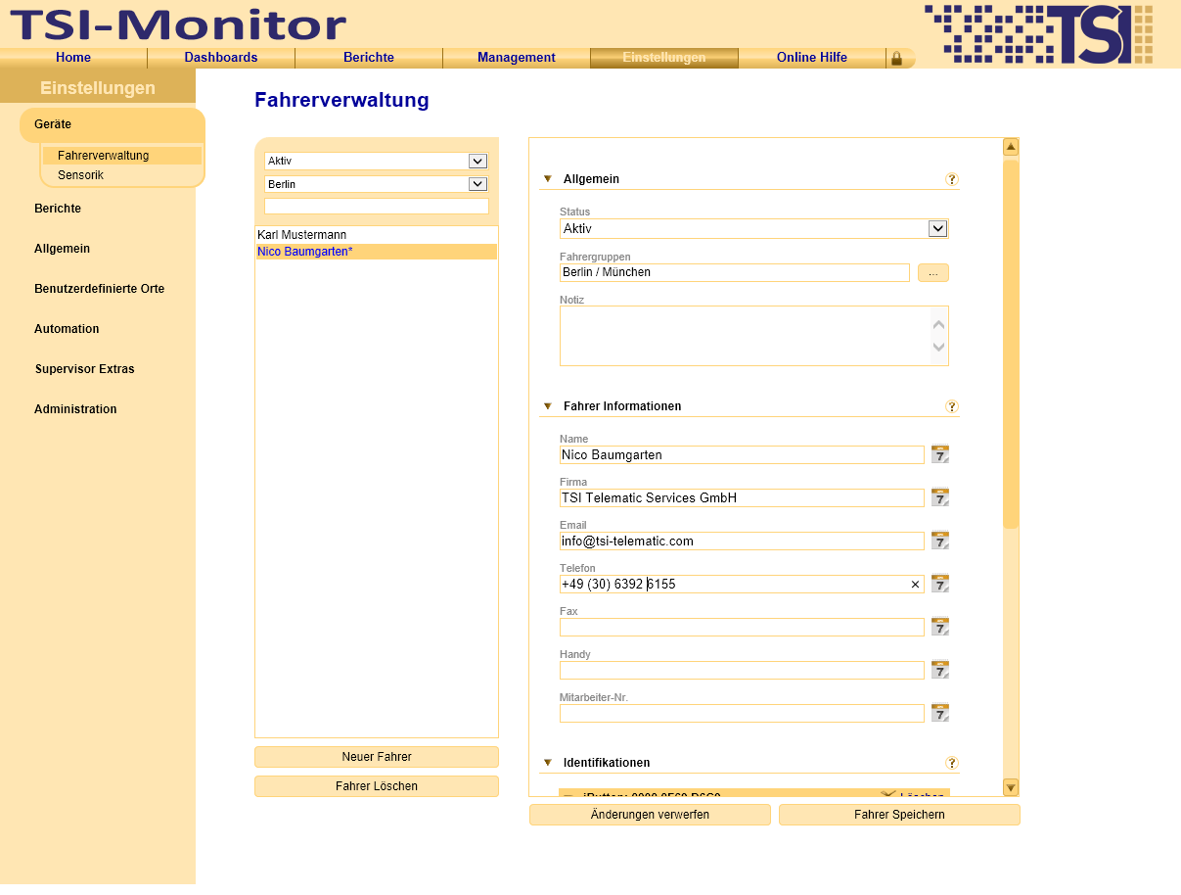Click calendar icon next to Firma field
The width and height of the screenshot is (1181, 895).
[x=939, y=497]
